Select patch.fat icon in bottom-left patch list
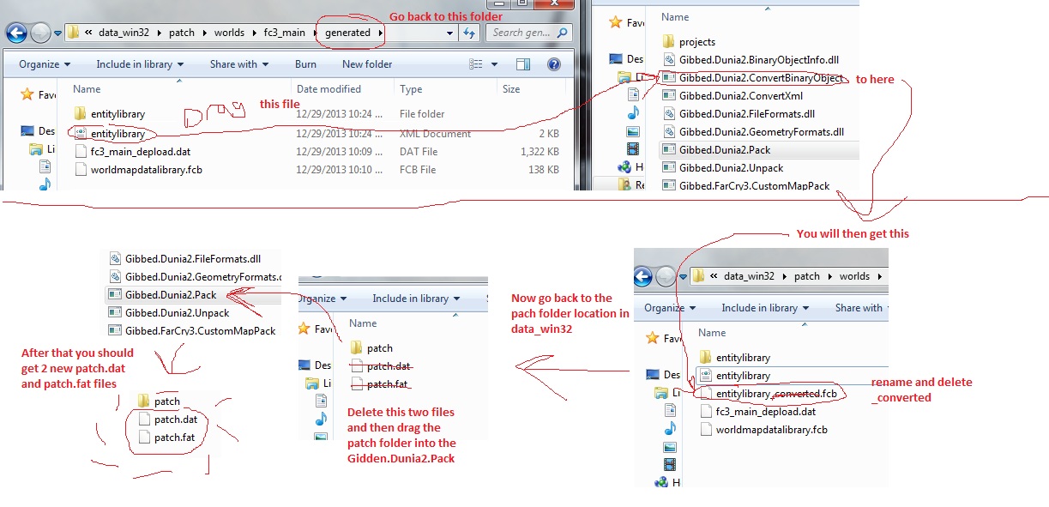Screen dimensions: 1049x507 [x=144, y=438]
